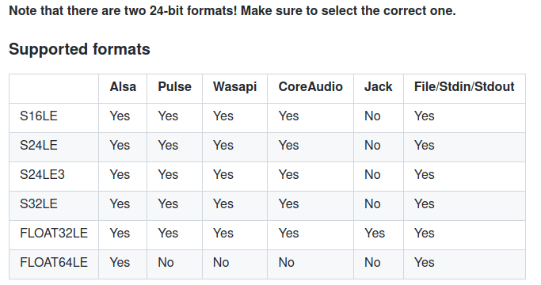Click the 24-bit formats note text

pos(232,11)
